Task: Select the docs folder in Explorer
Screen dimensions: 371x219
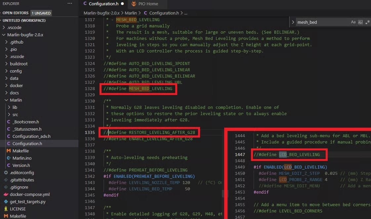Action: click(14, 93)
